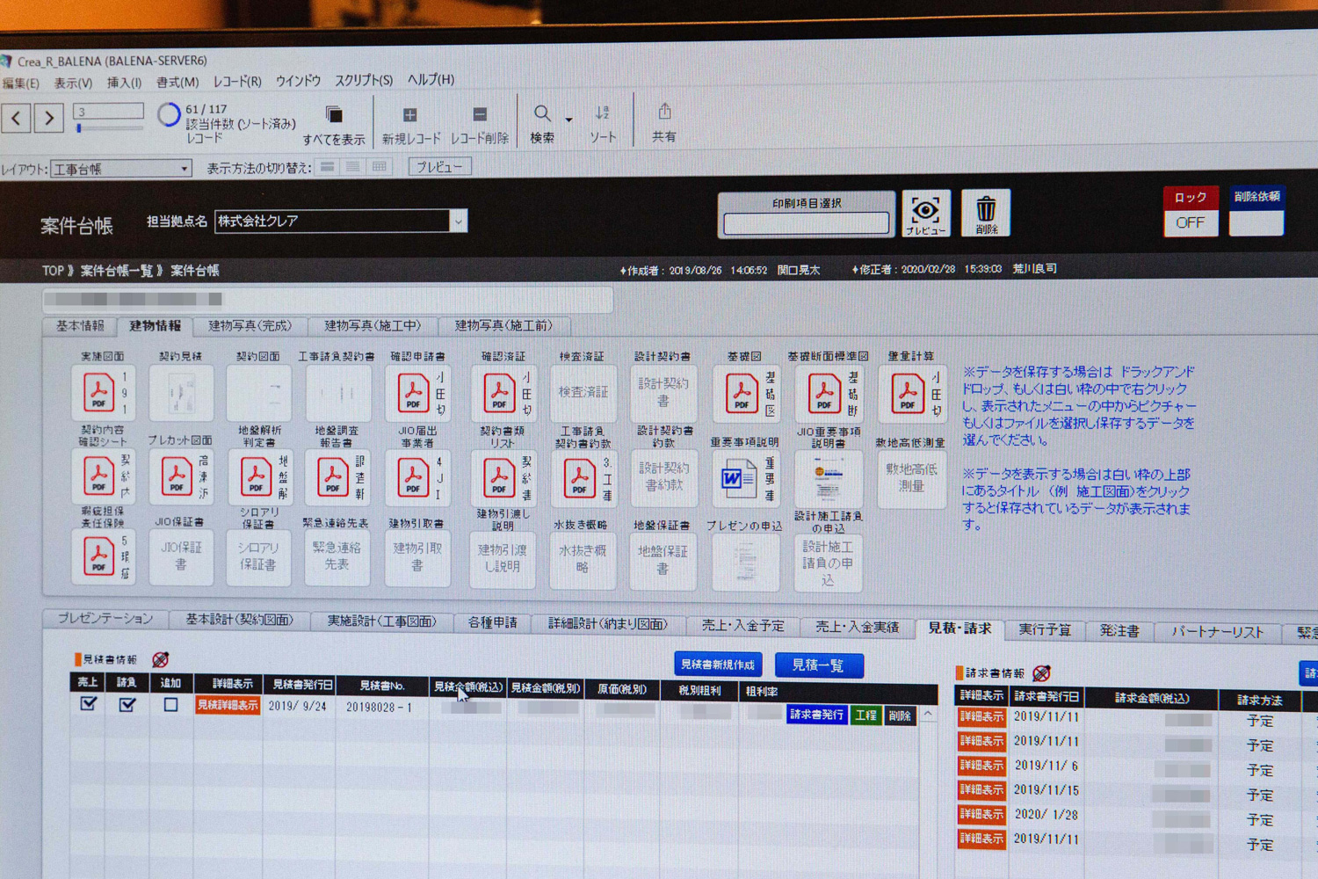
Task: Open the 契約見積 document thumbnail
Action: tap(181, 393)
